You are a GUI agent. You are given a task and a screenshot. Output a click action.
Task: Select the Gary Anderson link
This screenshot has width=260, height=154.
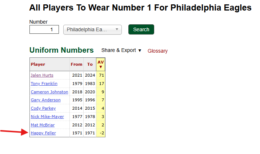coord(45,100)
